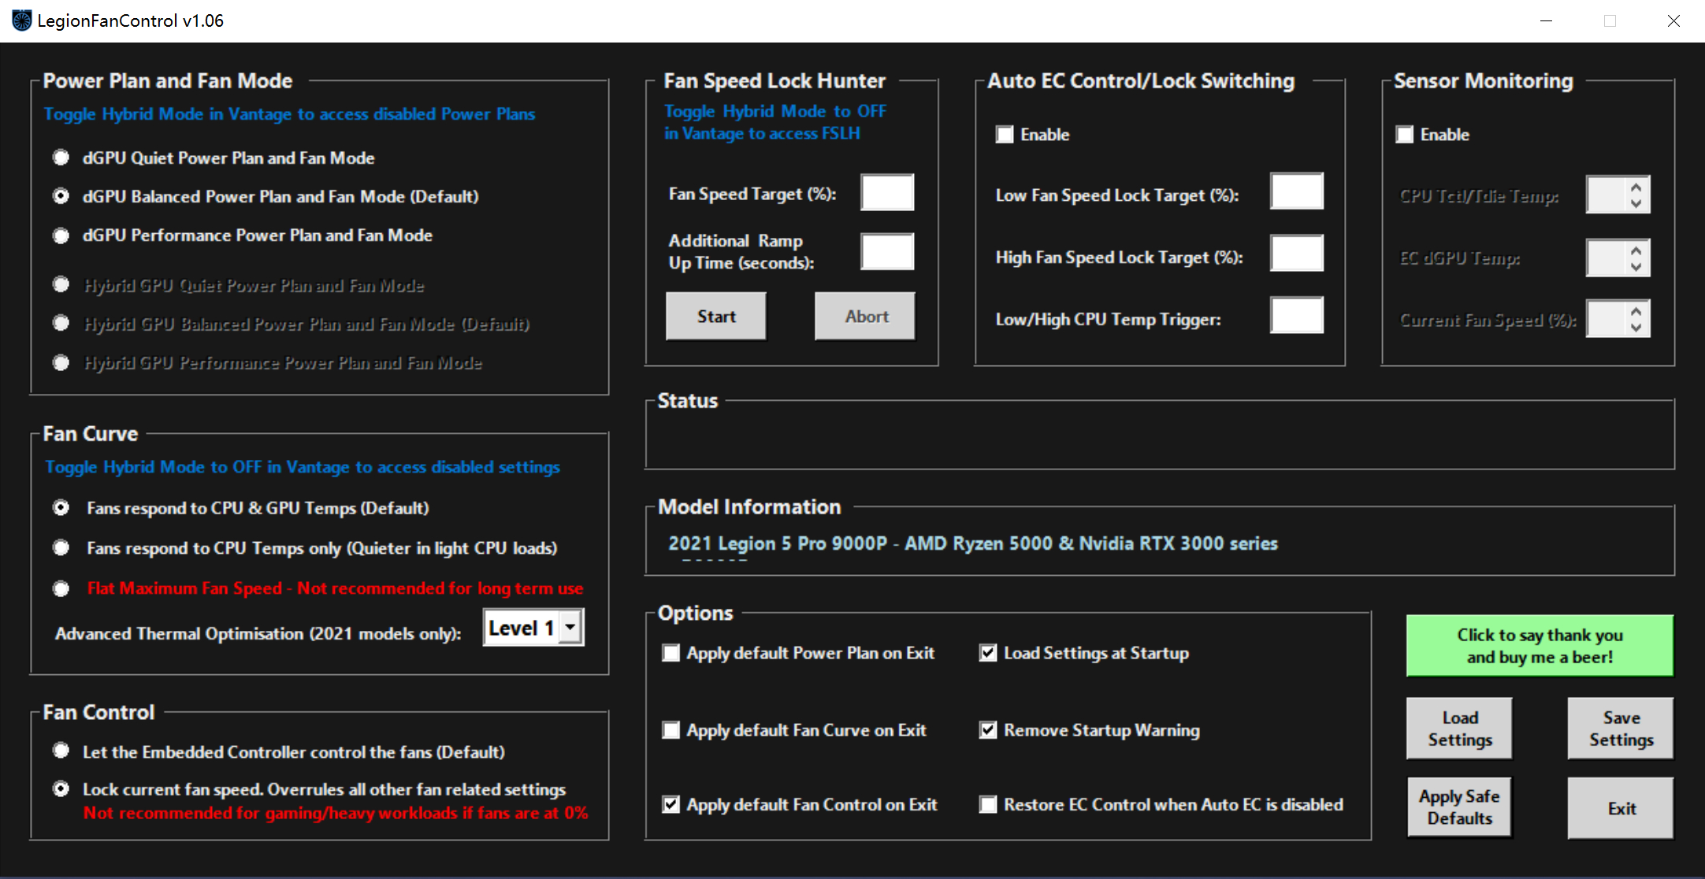The width and height of the screenshot is (1705, 879).
Task: Click the model information text '2021 Legion 5 Pro 9000P'
Action: click(778, 543)
